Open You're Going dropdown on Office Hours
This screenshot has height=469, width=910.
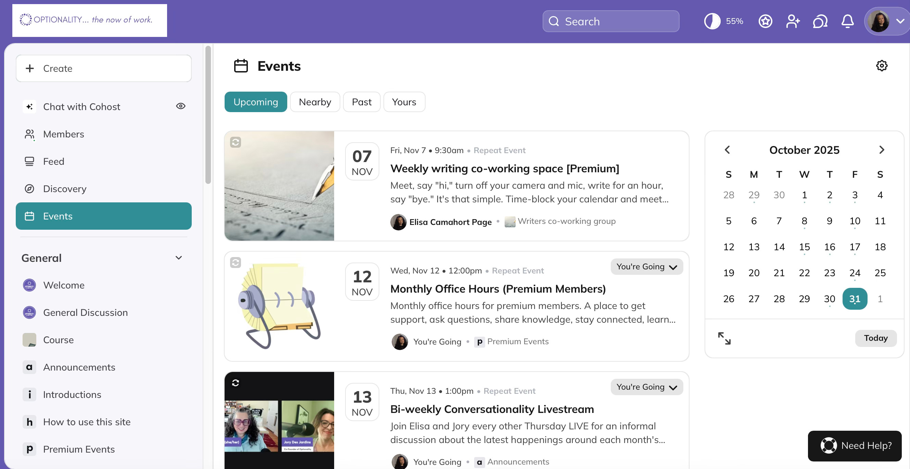(x=646, y=267)
